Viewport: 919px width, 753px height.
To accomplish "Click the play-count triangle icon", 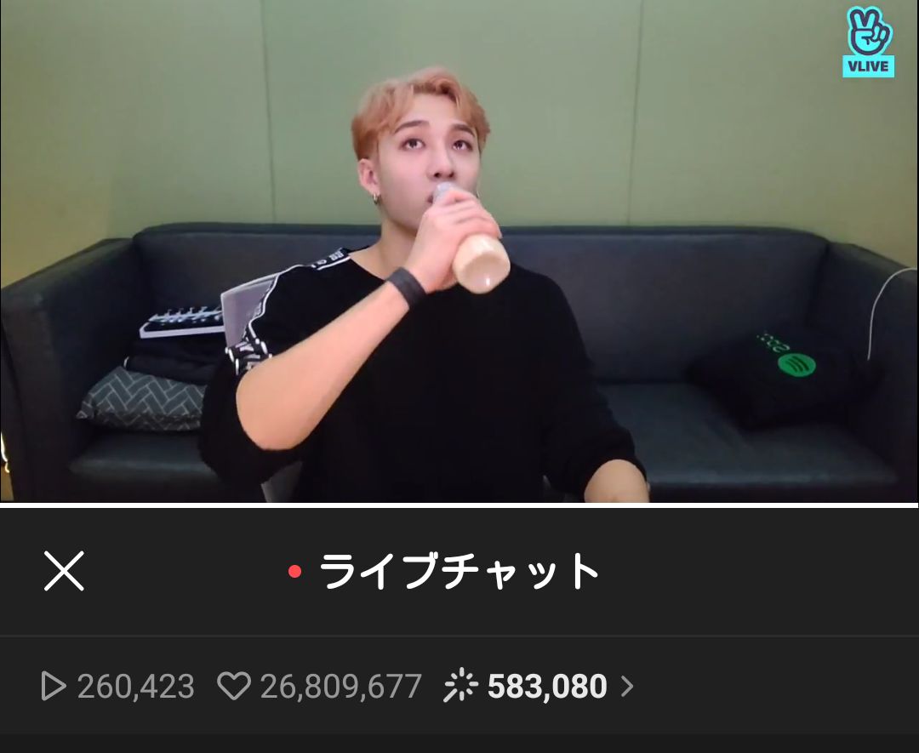I will (54, 686).
